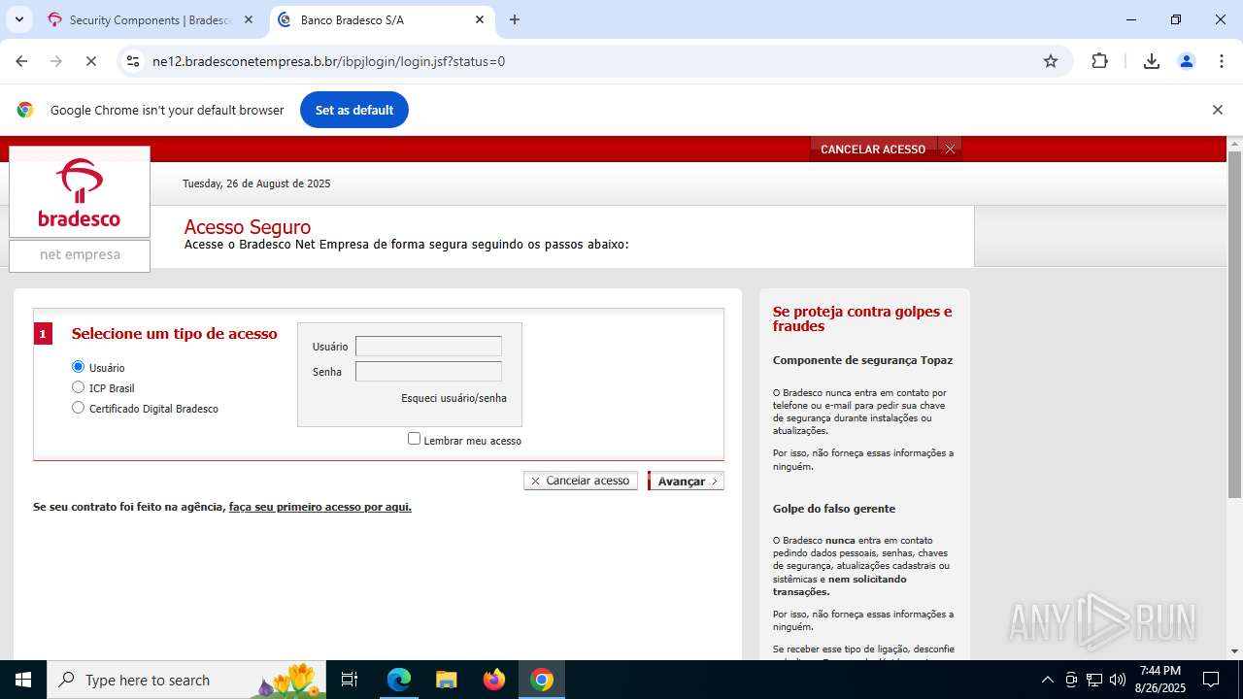The height and width of the screenshot is (699, 1243).
Task: Select the Usuário radio option
Action: (x=79, y=367)
